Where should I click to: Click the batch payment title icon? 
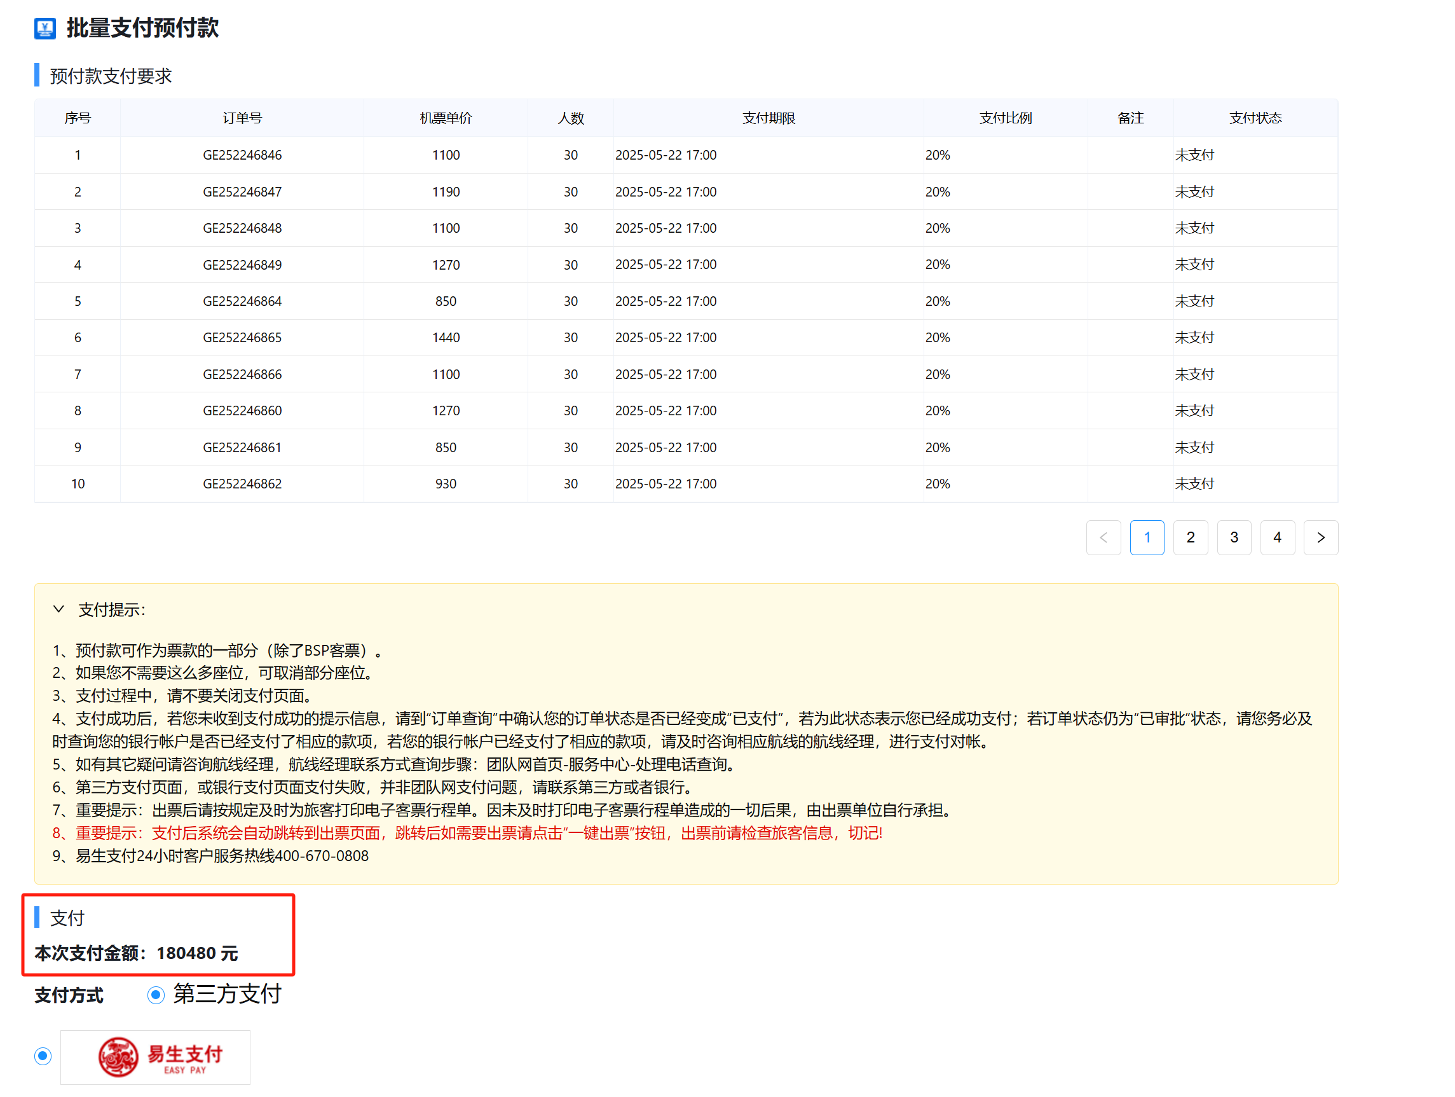coord(44,28)
